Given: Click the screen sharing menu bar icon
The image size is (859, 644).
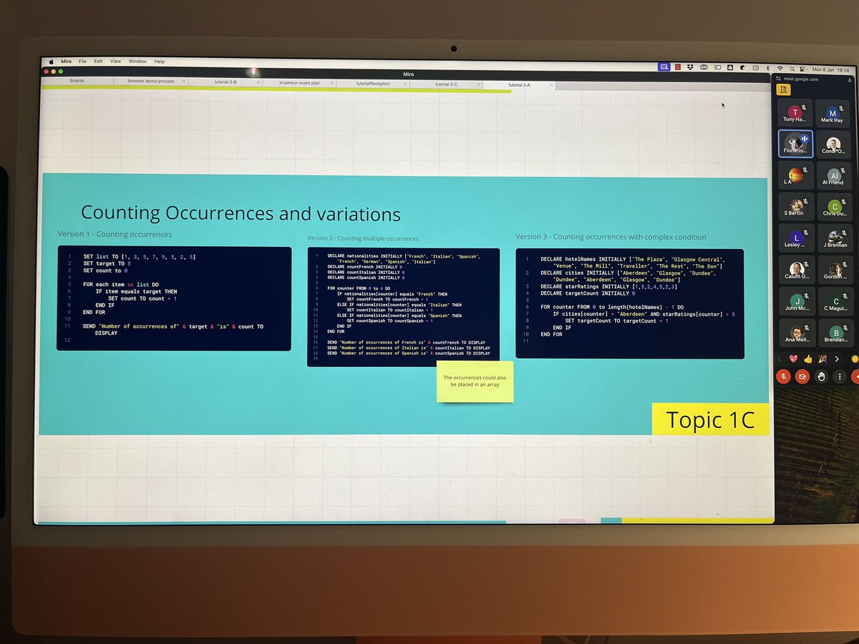Looking at the screenshot, I should pyautogui.click(x=664, y=67).
